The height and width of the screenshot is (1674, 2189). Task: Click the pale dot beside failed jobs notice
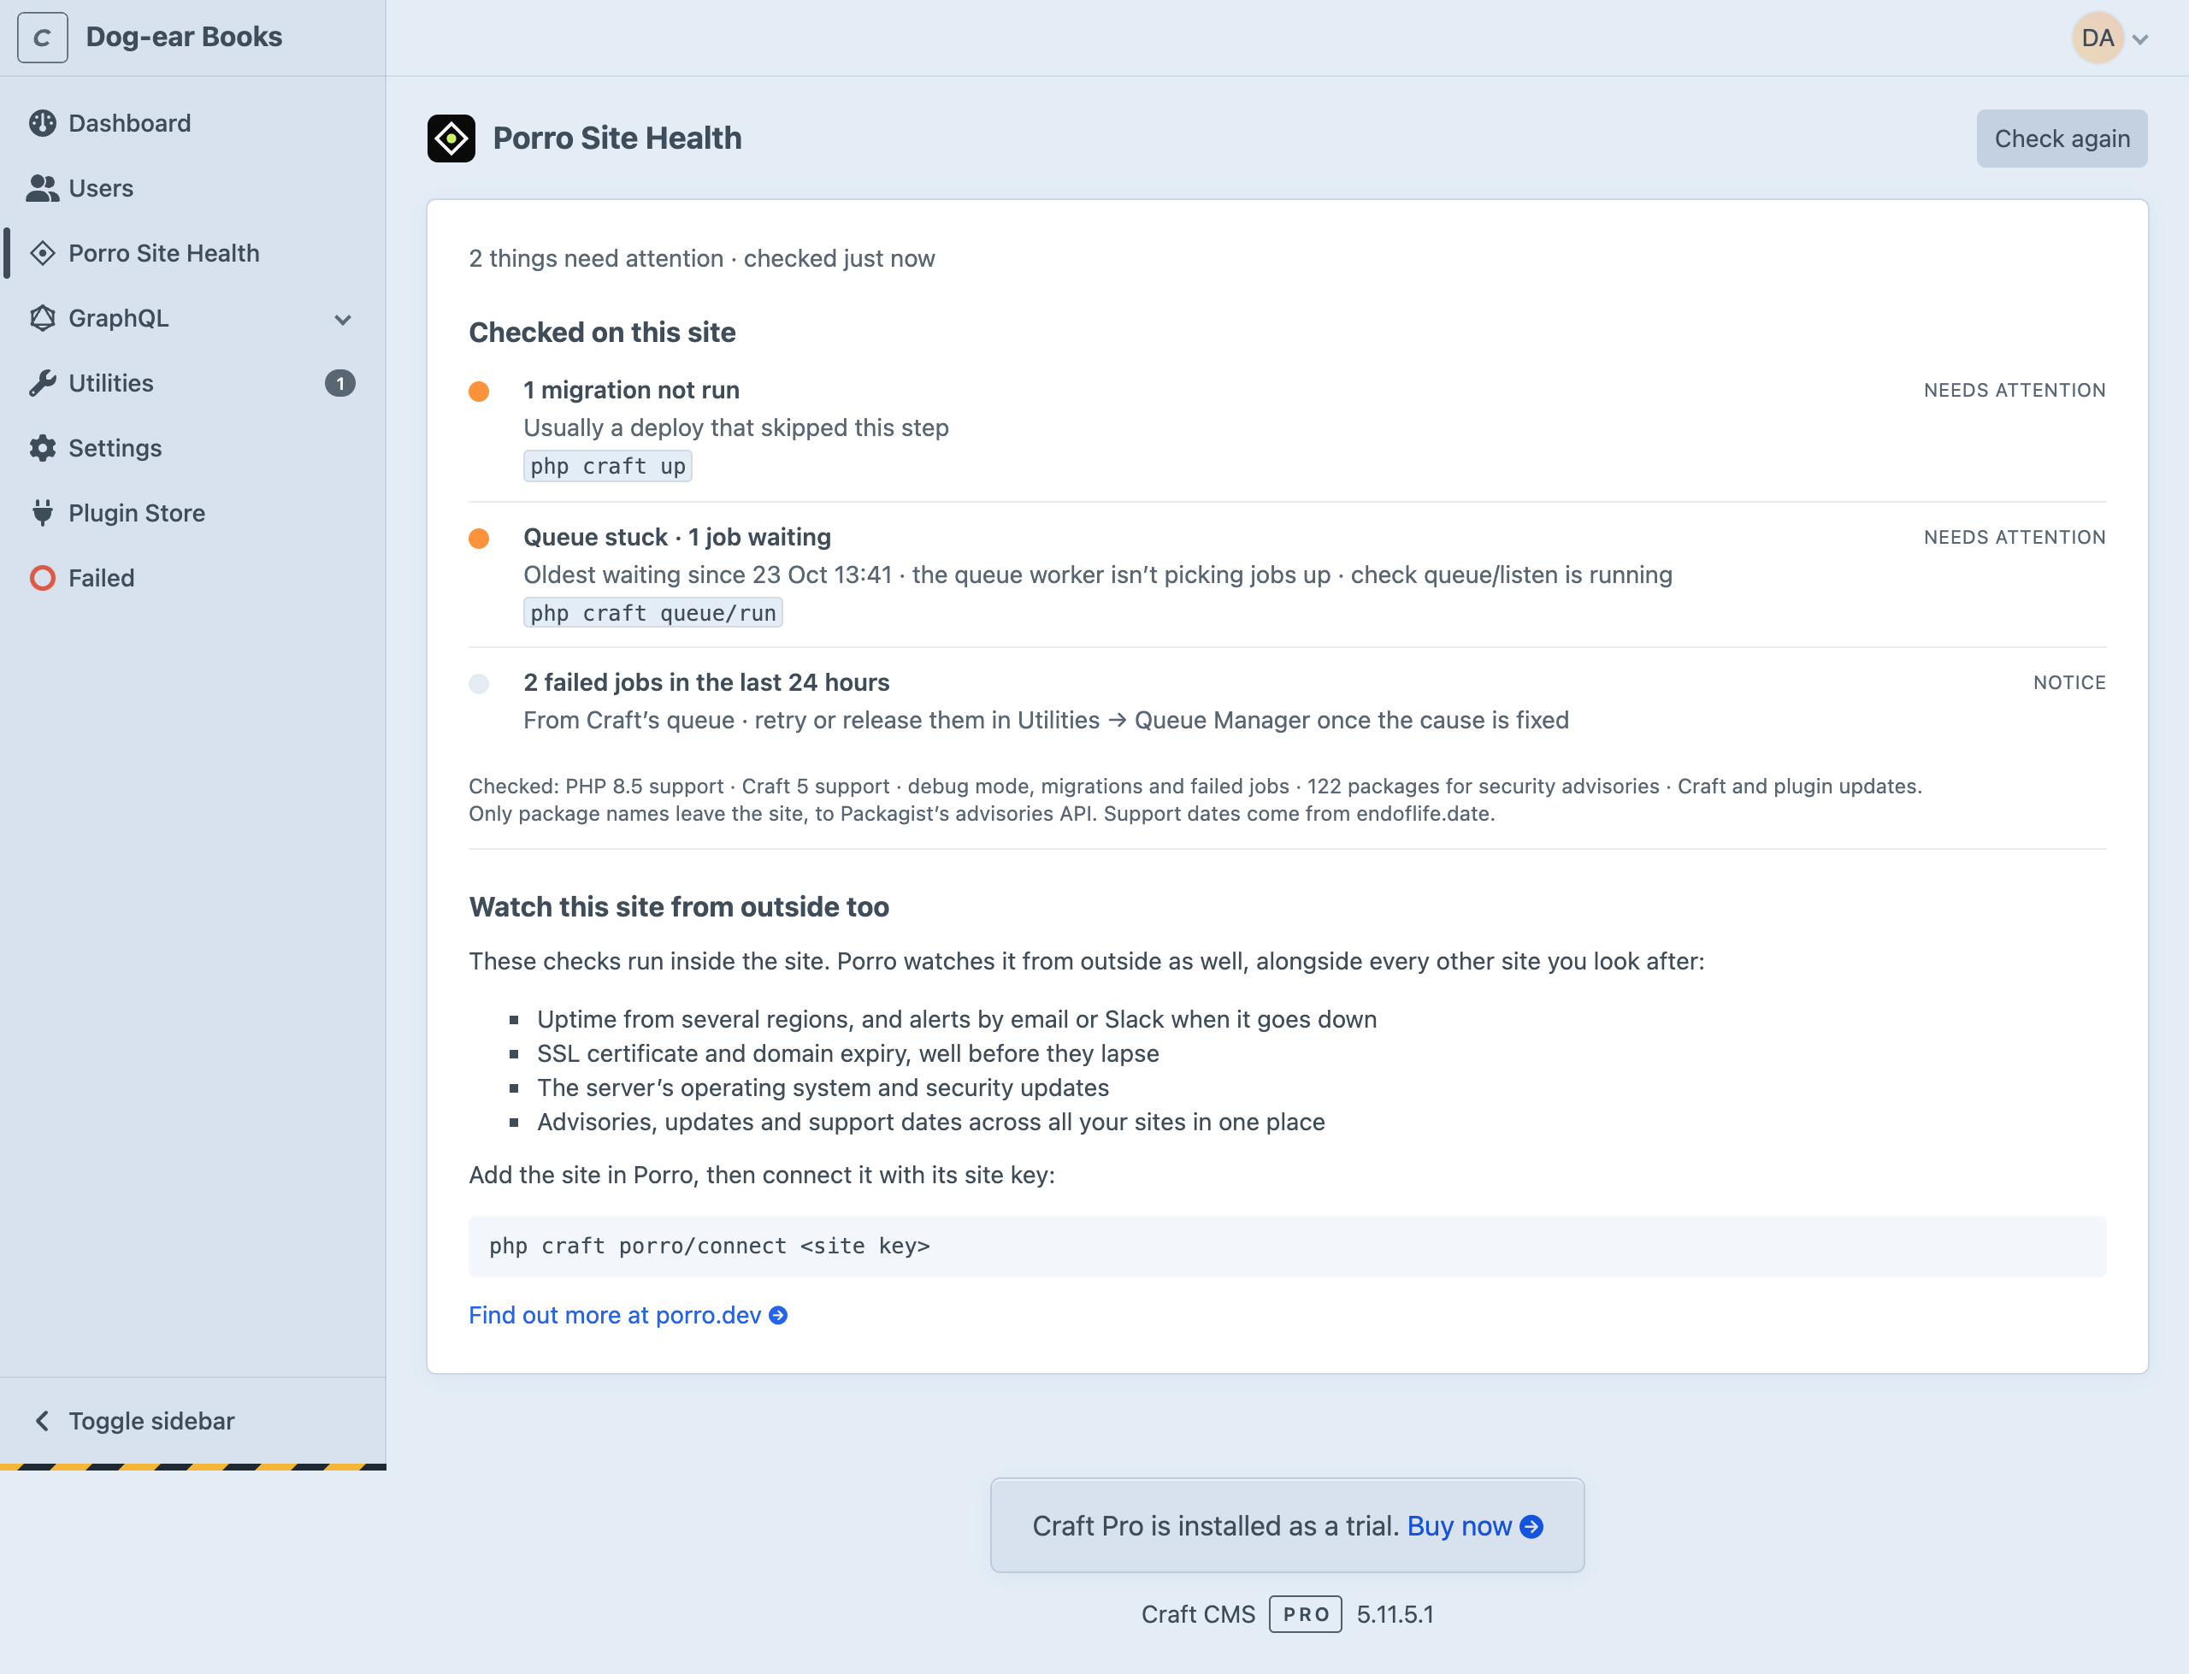point(479,685)
